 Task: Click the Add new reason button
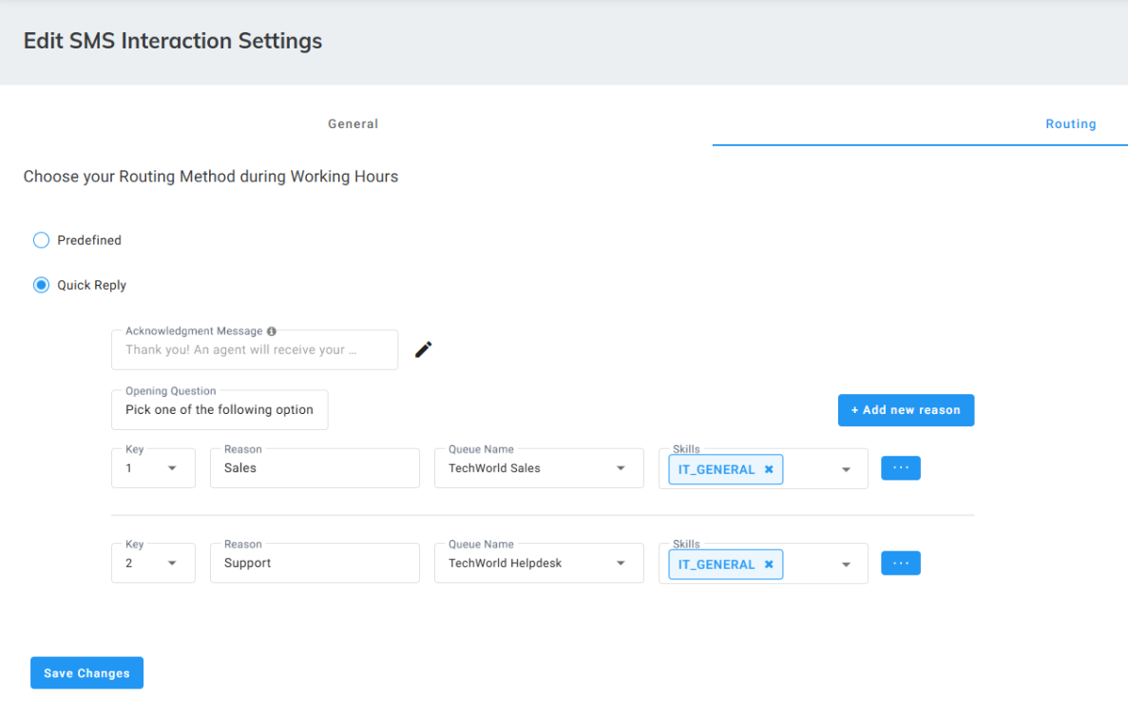point(906,410)
